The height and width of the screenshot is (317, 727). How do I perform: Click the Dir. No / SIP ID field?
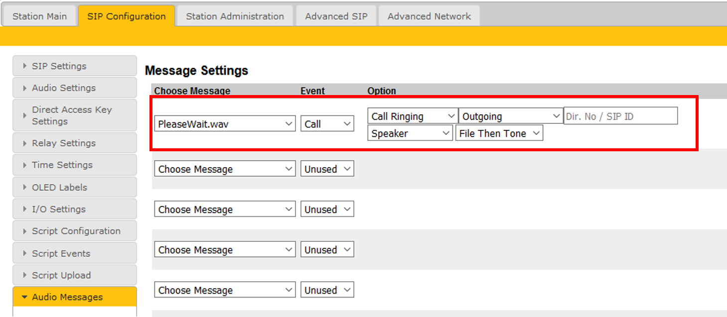620,116
